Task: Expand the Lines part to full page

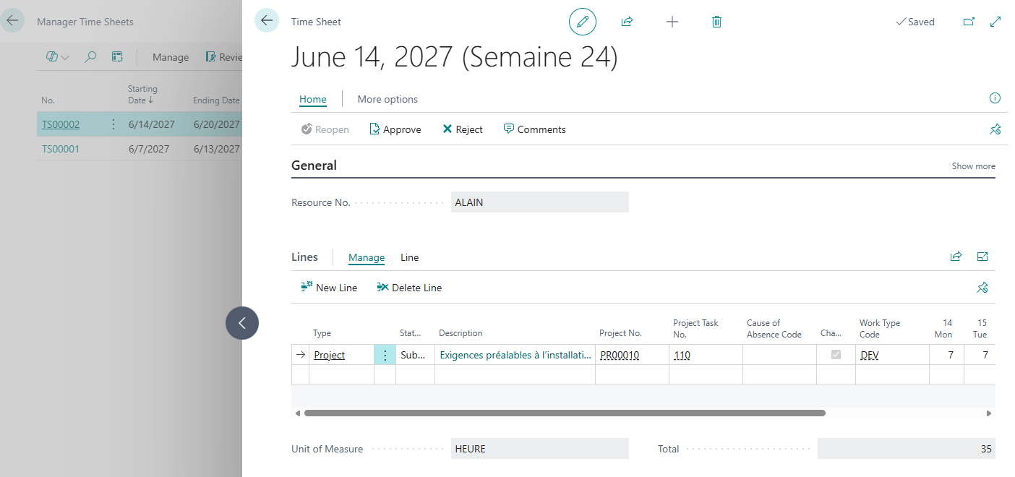Action: 982,257
